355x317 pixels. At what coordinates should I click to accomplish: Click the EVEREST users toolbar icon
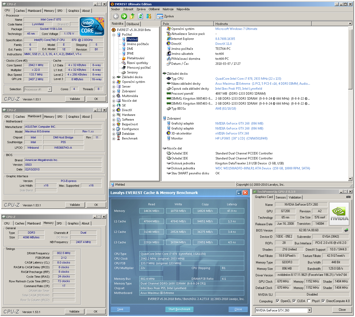pos(149,16)
